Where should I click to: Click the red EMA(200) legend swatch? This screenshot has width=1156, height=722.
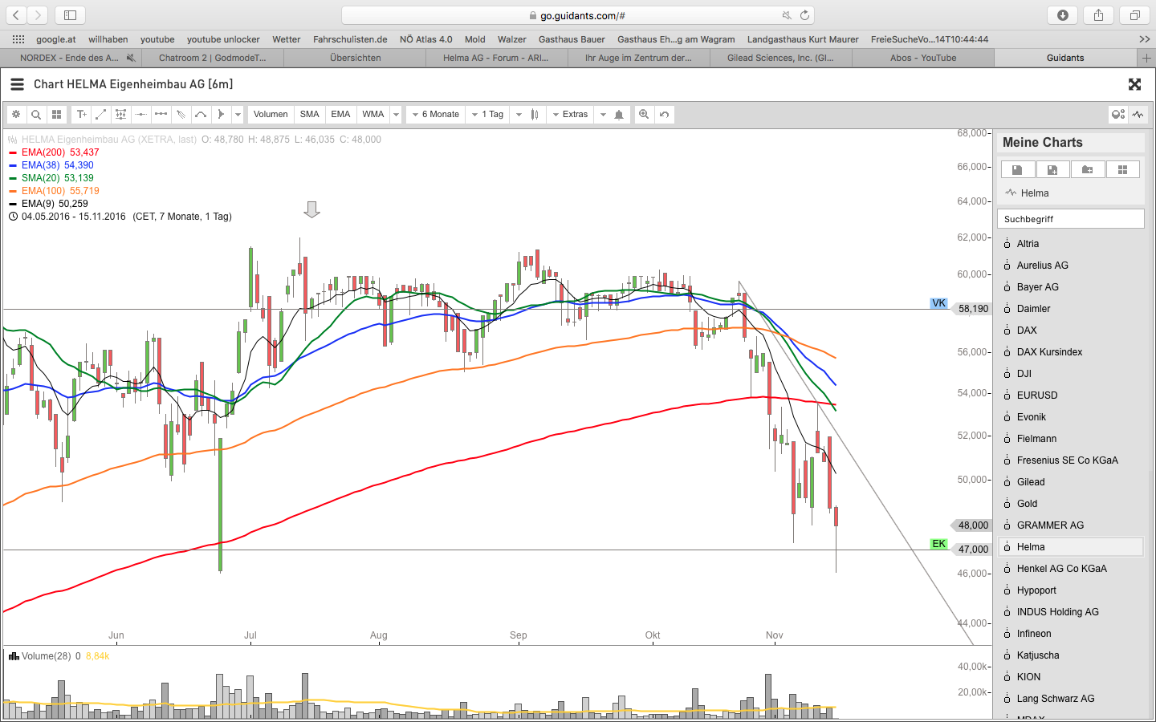click(13, 152)
